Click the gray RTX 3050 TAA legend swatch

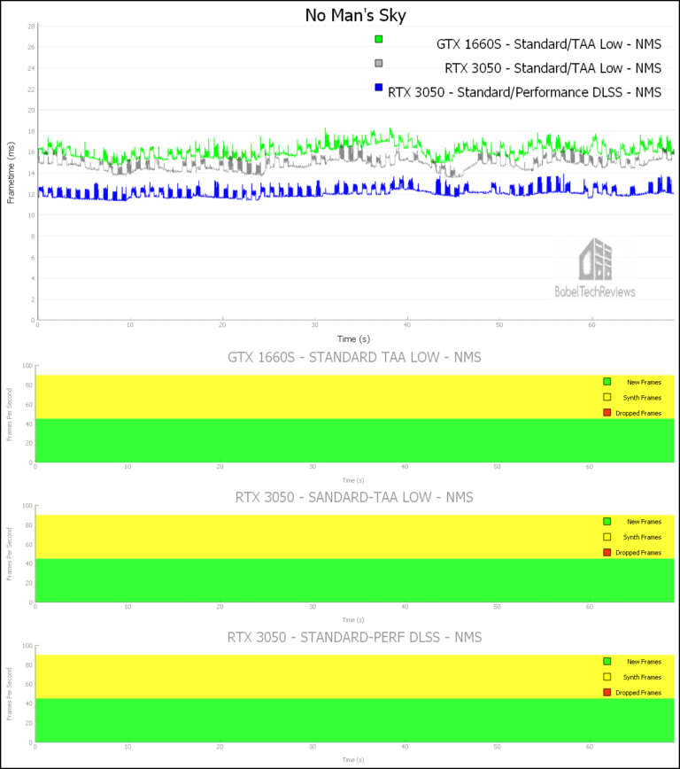coord(379,63)
